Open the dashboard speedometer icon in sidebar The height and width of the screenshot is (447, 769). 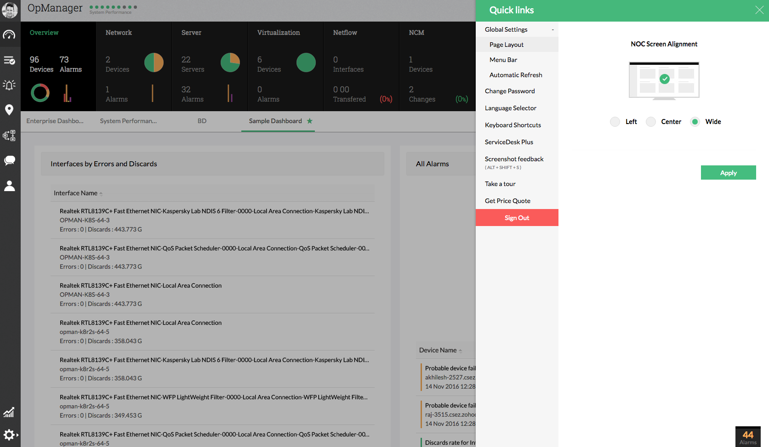point(9,35)
